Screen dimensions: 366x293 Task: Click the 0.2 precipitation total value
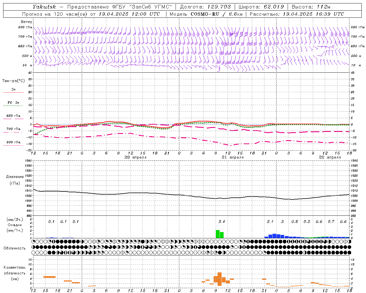click(307, 221)
